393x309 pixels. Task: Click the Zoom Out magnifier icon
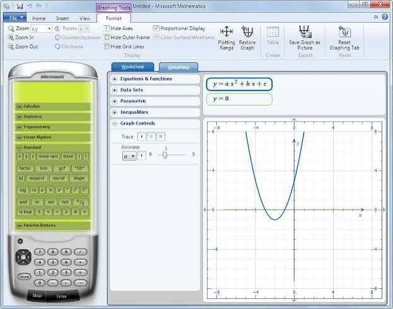point(11,47)
